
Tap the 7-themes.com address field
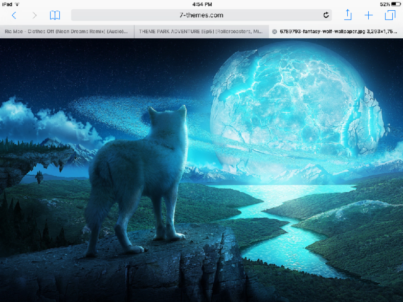pyautogui.click(x=201, y=15)
